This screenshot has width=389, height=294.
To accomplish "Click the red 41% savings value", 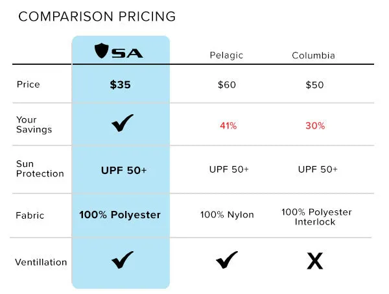I will [x=228, y=126].
